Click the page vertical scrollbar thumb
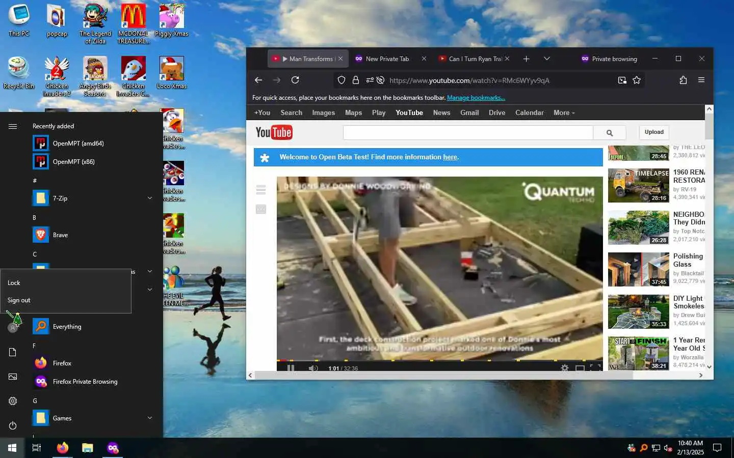 [x=709, y=126]
